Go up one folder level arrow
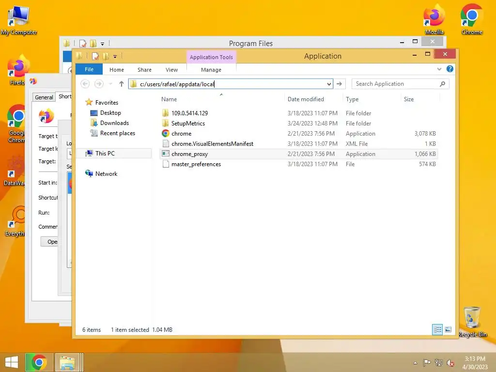The width and height of the screenshot is (496, 372). [121, 84]
